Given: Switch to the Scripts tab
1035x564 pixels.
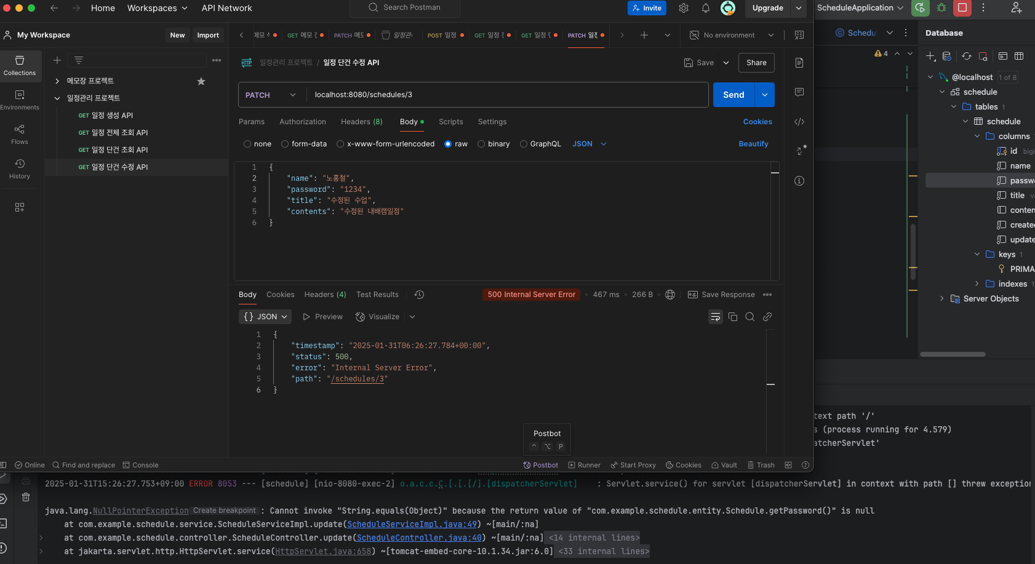Looking at the screenshot, I should point(450,122).
